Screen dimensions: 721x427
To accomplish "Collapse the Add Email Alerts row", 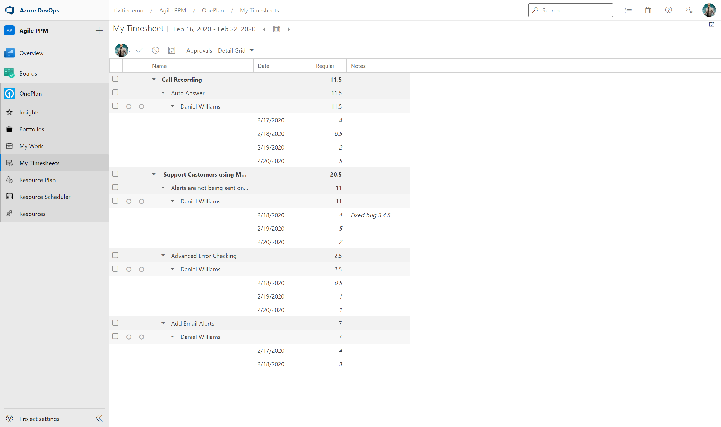I will tap(163, 323).
